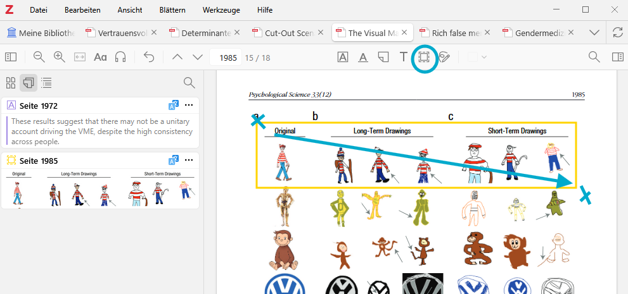Open the Aa appearance settings
The image size is (628, 294).
(x=100, y=57)
